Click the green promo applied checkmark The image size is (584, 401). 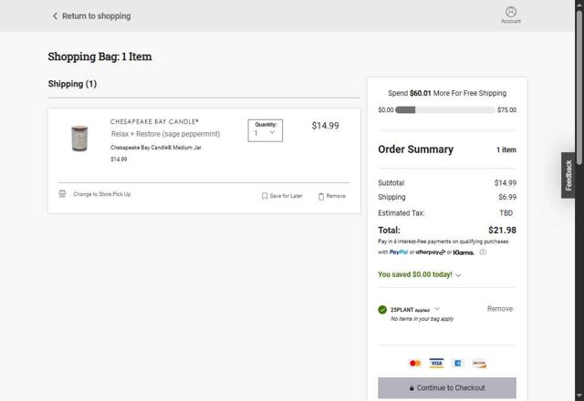coord(382,310)
